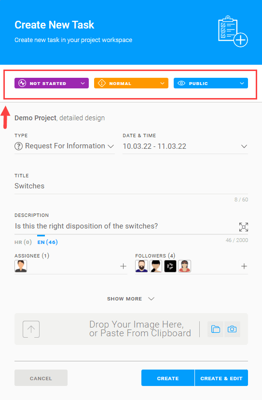Select the bearded follower avatar
This screenshot has width=262, height=400.
coord(141,266)
